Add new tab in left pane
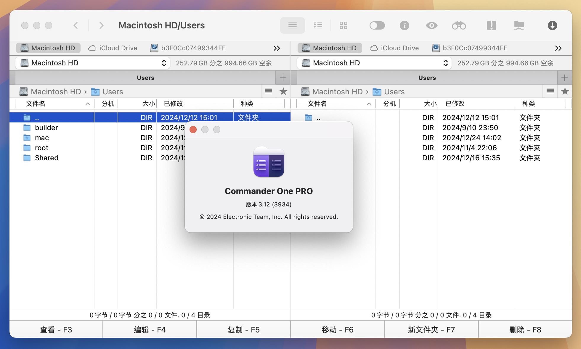Image resolution: width=581 pixels, height=349 pixels. [x=283, y=78]
